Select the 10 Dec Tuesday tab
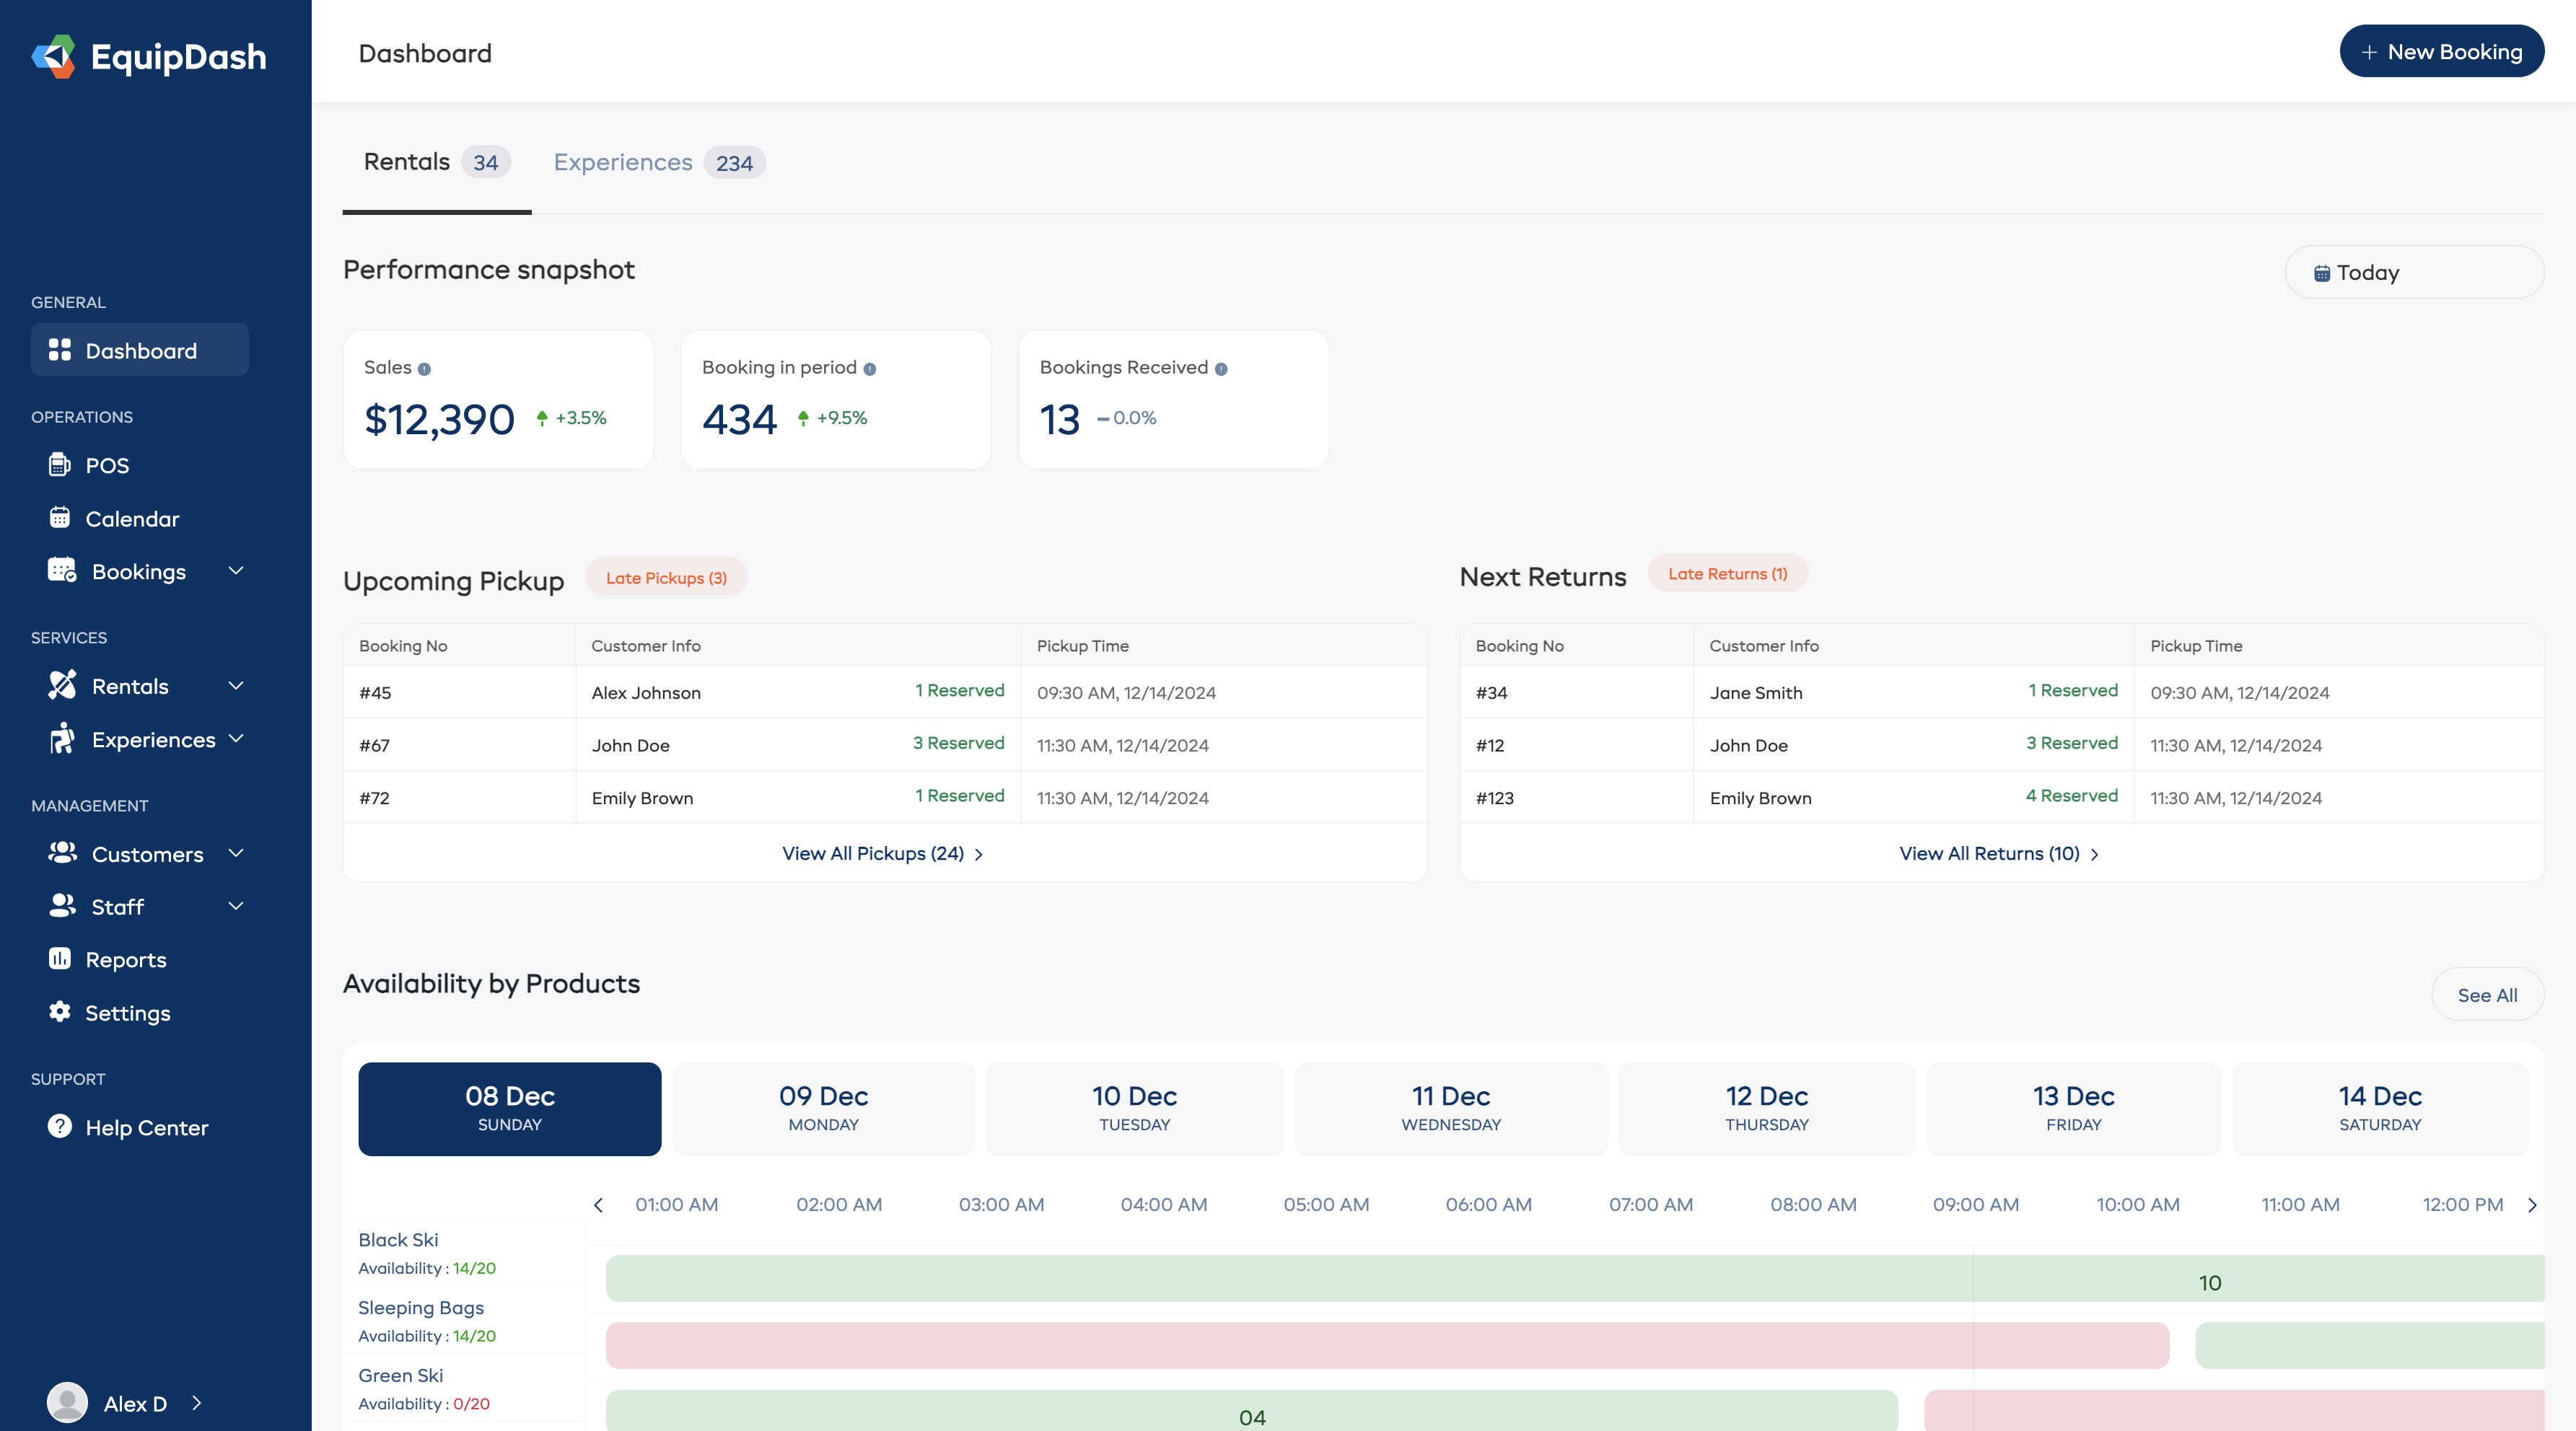 [x=1134, y=1108]
